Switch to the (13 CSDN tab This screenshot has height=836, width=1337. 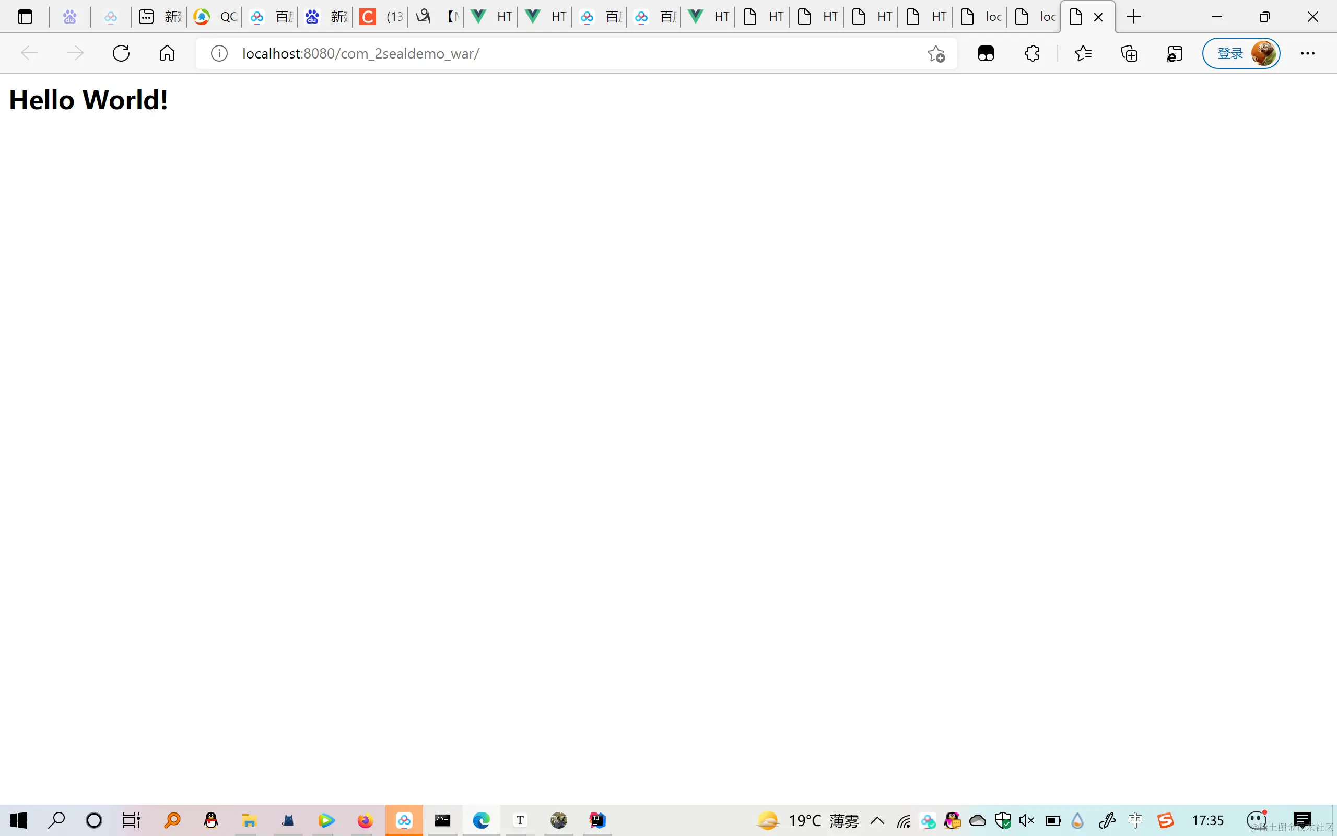tap(381, 17)
